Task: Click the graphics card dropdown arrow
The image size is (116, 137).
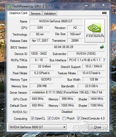Action: (x=64, y=127)
